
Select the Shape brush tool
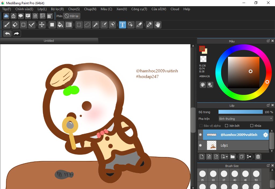point(23,25)
